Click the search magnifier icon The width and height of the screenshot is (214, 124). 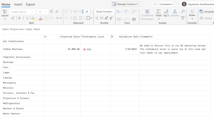coord(183,12)
